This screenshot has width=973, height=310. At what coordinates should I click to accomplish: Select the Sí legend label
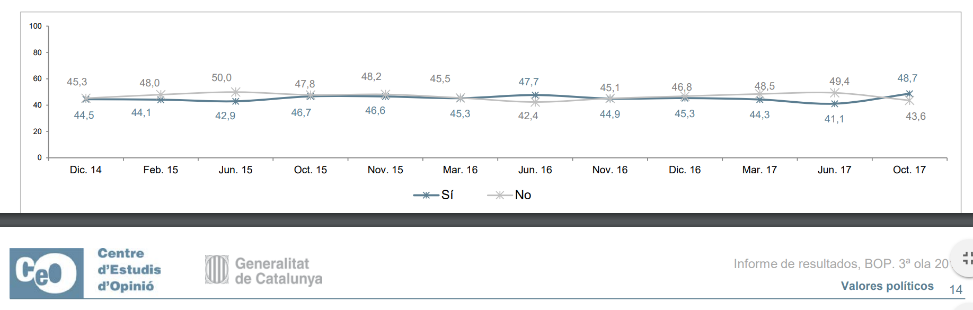(447, 195)
